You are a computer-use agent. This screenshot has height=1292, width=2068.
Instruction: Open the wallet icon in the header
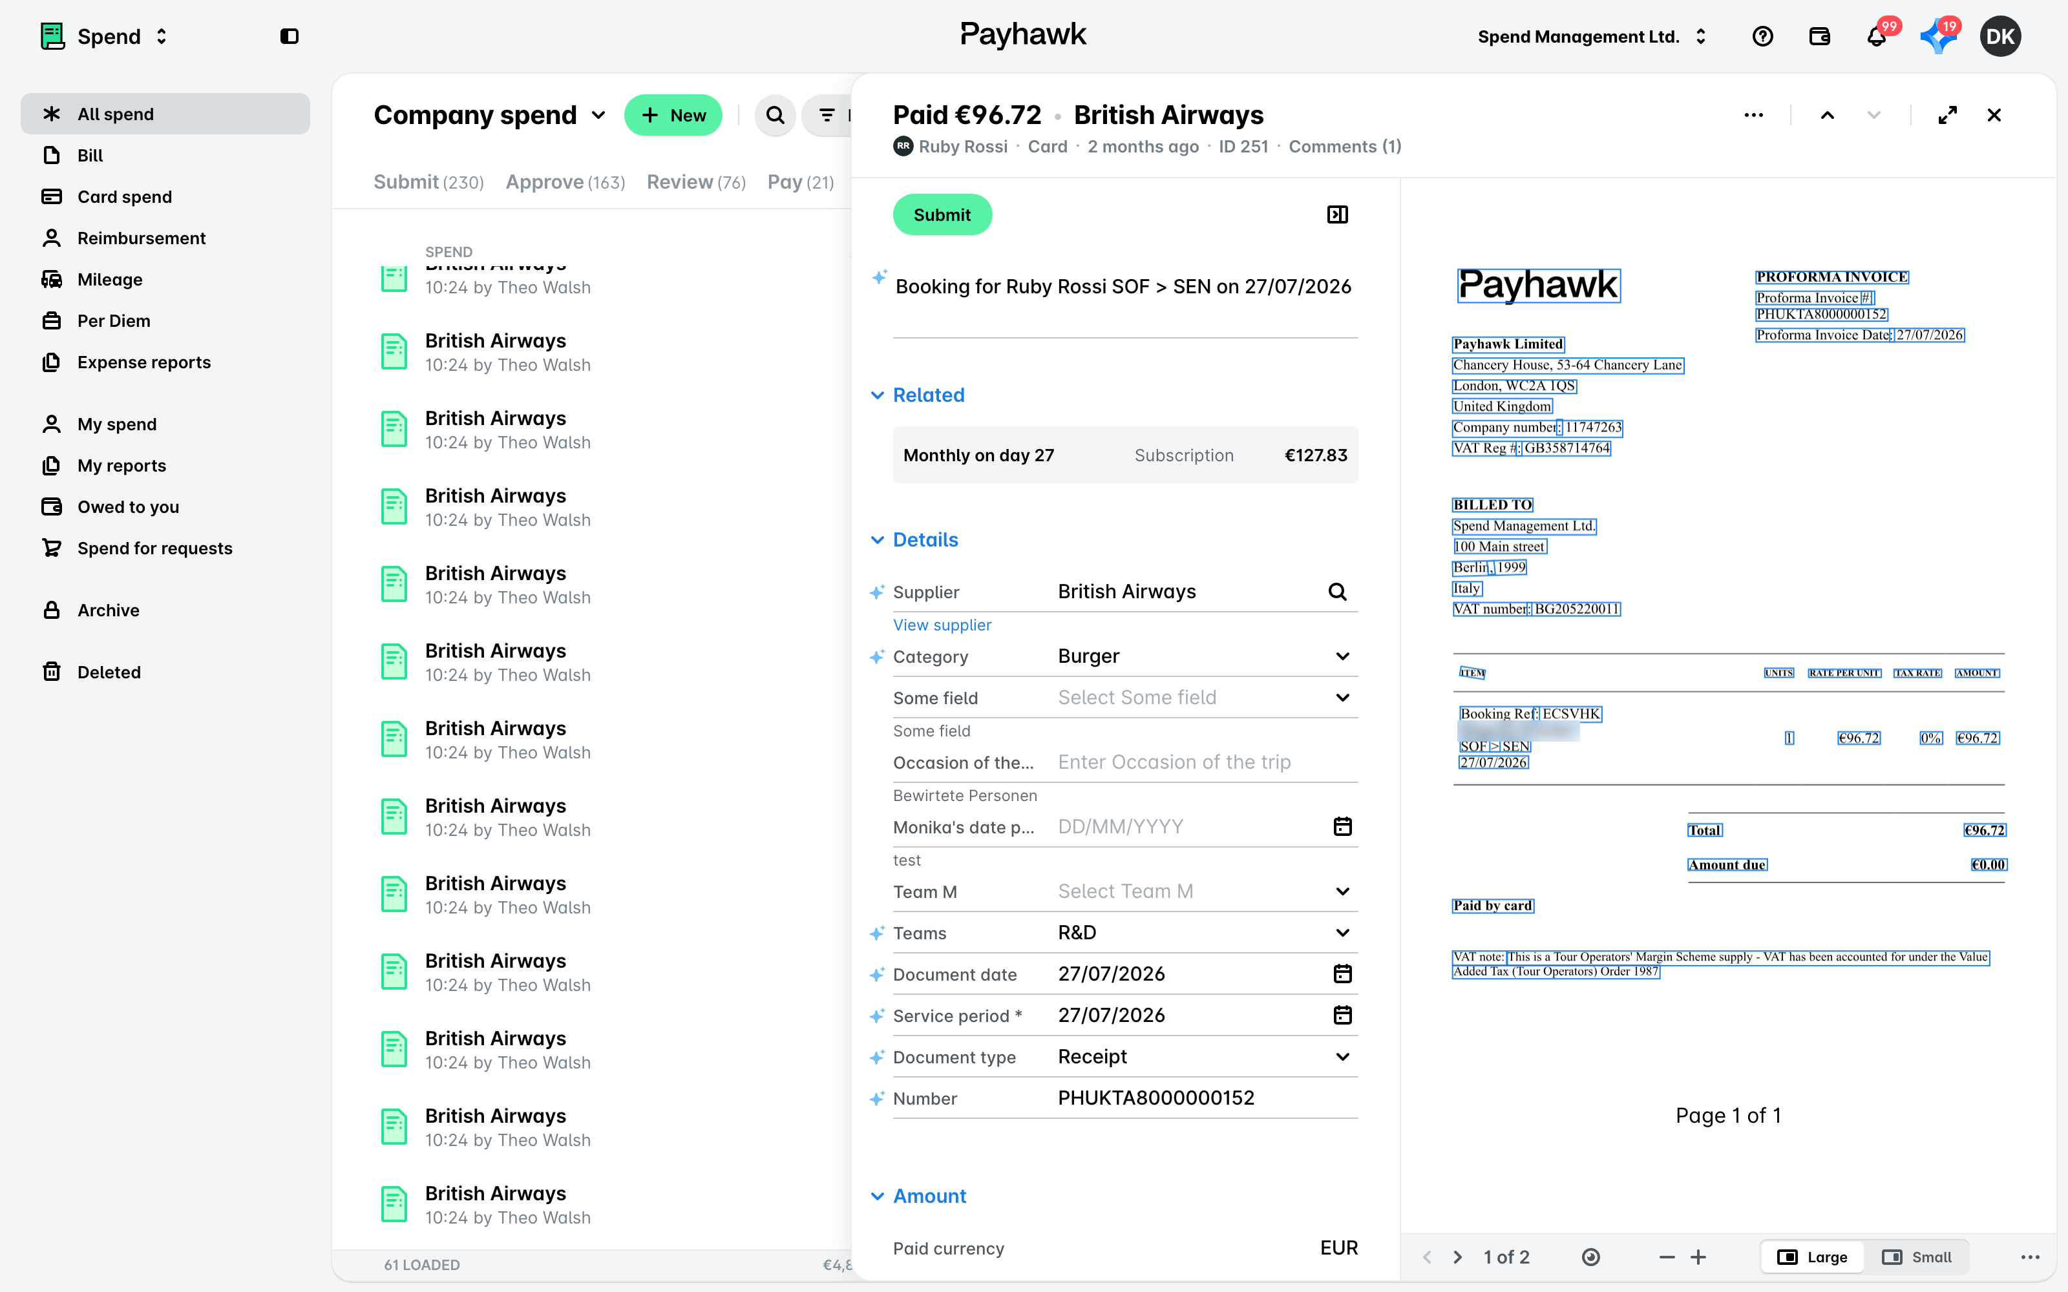click(1819, 37)
